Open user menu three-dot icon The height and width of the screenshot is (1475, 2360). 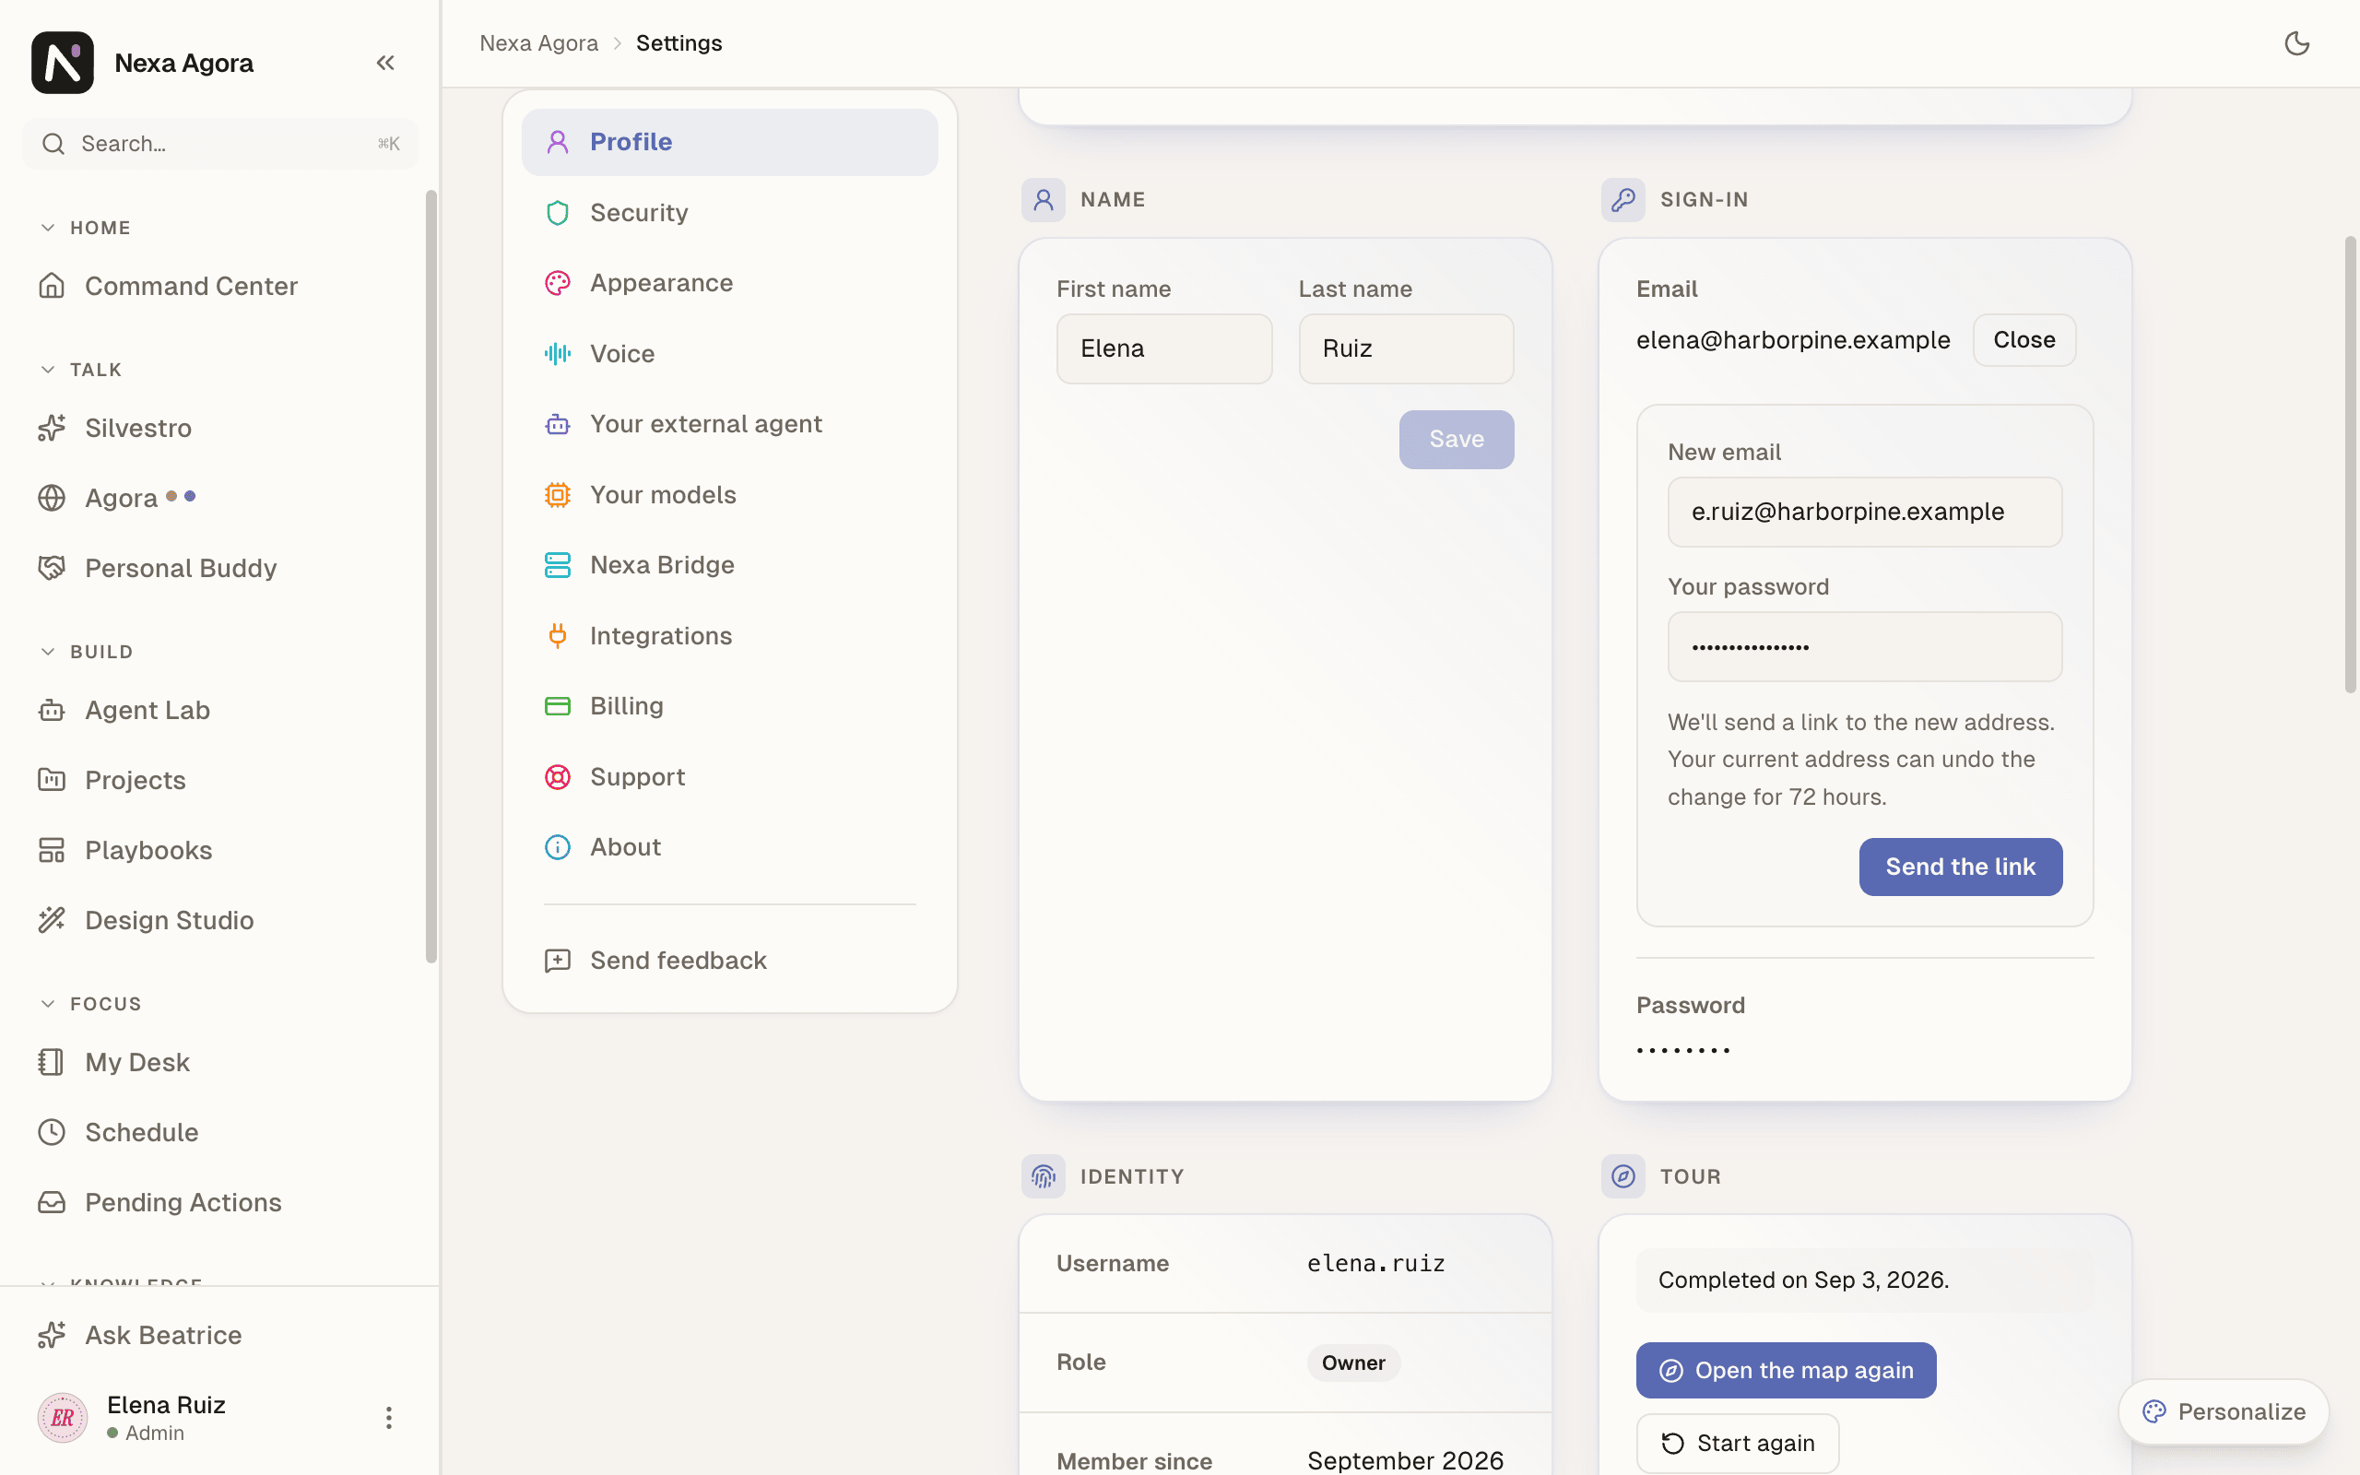tap(388, 1418)
